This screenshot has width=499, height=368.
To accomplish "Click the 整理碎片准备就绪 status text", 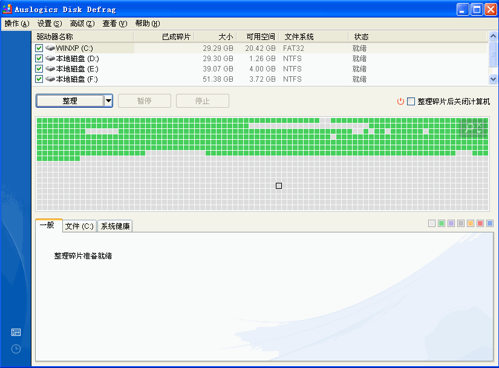I will click(83, 256).
